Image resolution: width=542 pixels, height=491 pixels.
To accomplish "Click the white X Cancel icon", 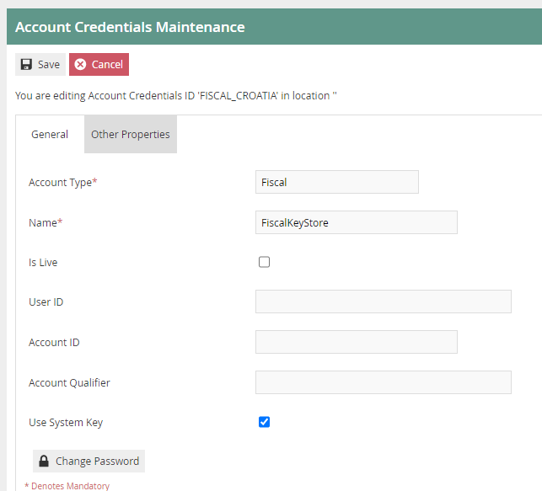I will (x=80, y=65).
